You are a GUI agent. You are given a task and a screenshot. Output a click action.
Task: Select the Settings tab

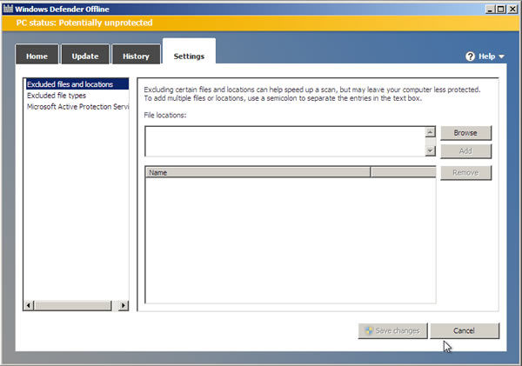(x=189, y=51)
